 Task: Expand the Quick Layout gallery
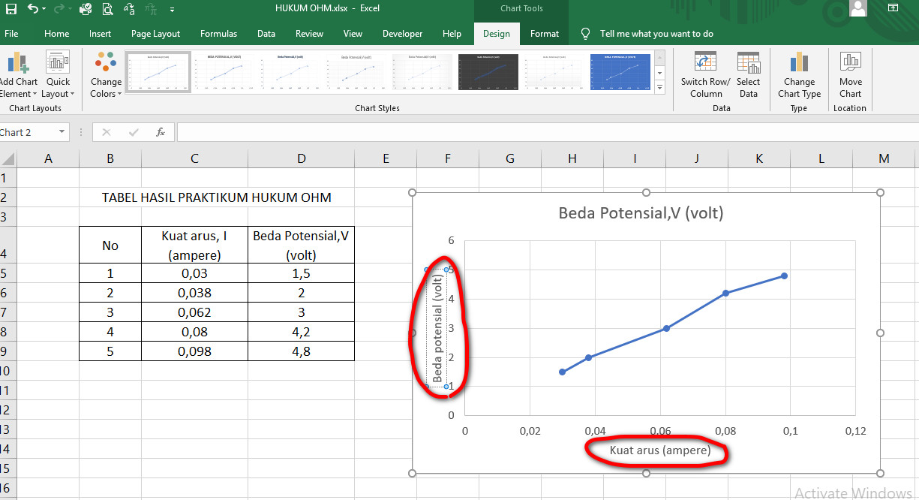[x=58, y=75]
